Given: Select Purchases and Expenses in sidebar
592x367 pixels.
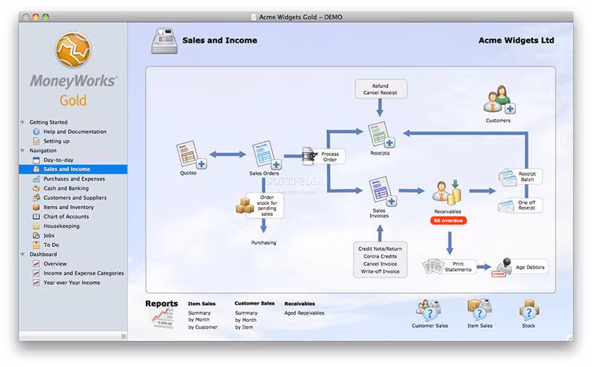Looking at the screenshot, I should click(x=73, y=179).
